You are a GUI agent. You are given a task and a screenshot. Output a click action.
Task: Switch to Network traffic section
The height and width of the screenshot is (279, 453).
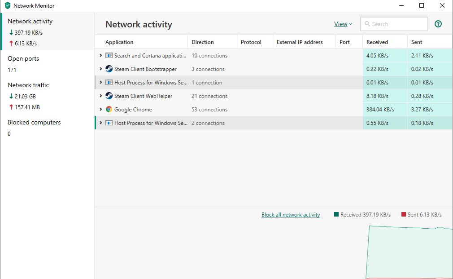(28, 85)
